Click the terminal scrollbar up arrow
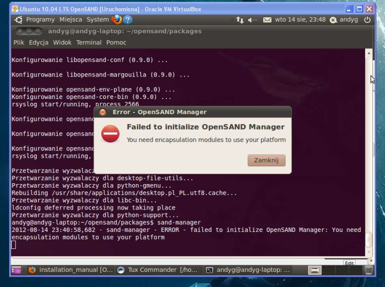The height and width of the screenshot is (287, 385). click(369, 53)
